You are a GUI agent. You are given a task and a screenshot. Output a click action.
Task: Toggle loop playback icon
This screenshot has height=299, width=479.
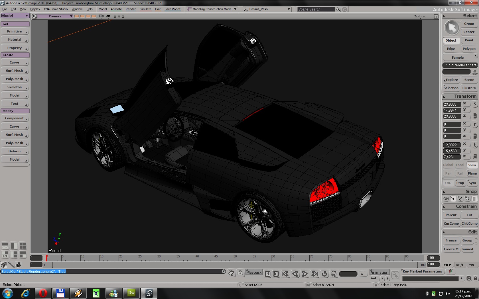tap(324, 274)
